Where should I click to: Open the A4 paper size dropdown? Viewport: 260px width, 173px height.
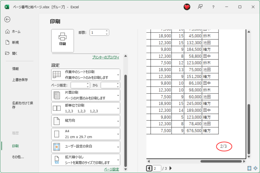[x=86, y=134]
